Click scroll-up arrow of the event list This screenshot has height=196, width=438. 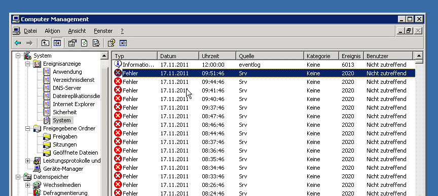419,56
